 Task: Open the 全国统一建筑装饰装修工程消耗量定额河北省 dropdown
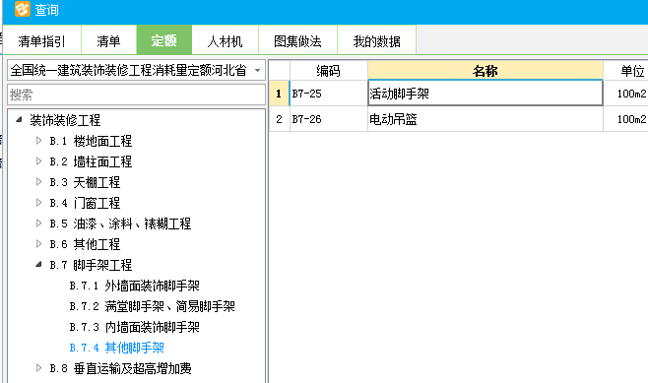(x=136, y=70)
